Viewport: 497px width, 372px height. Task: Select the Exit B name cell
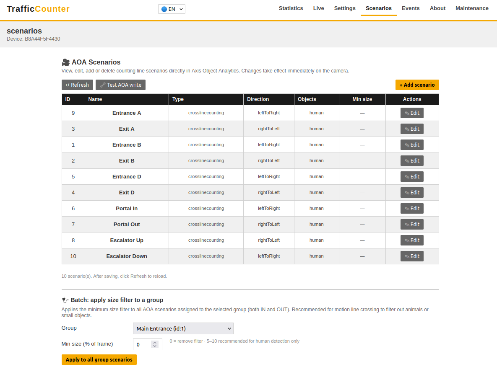click(x=127, y=161)
